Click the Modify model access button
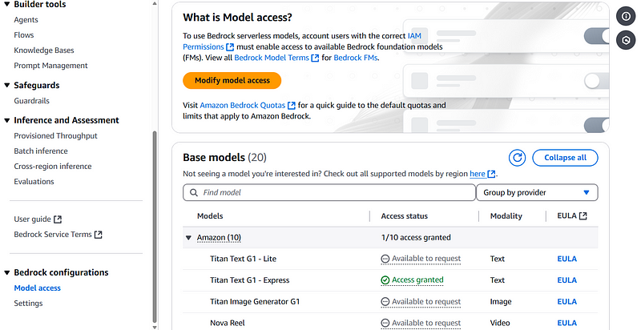641x330 pixels. point(232,80)
